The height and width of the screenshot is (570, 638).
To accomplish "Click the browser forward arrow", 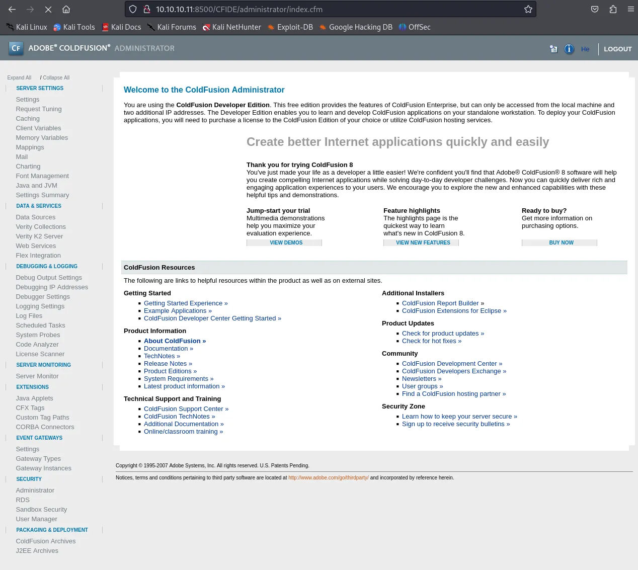I will click(x=30, y=9).
